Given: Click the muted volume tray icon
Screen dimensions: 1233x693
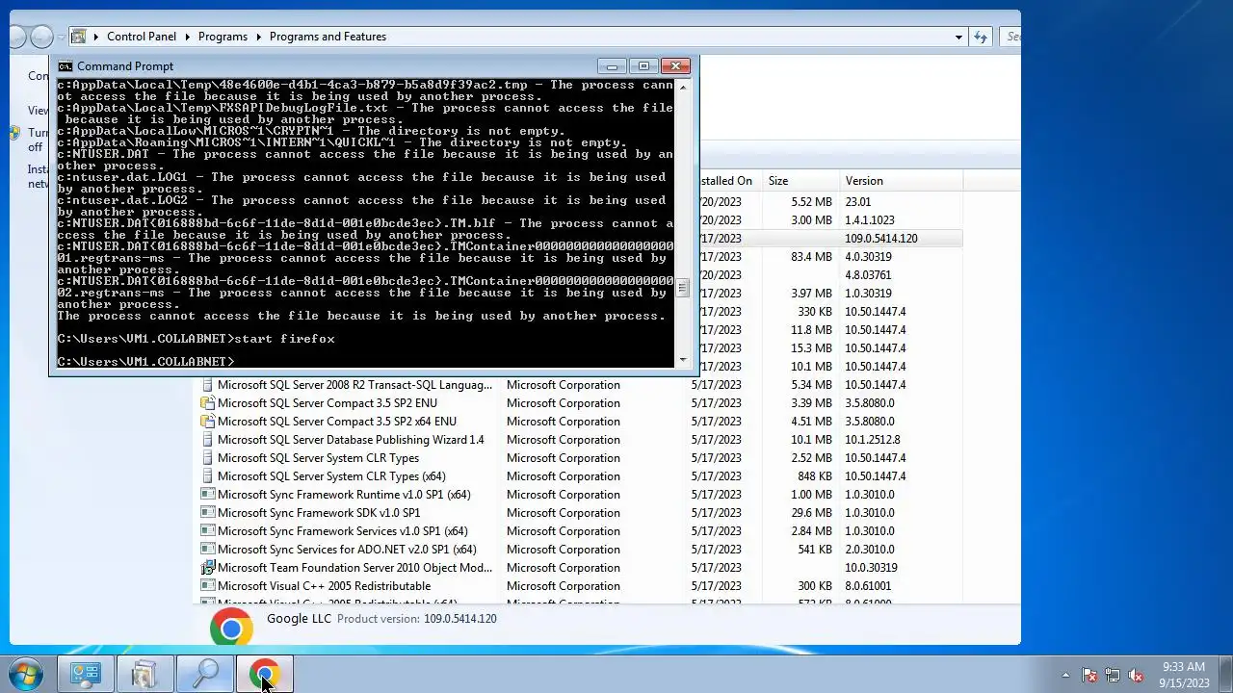Looking at the screenshot, I should click(1136, 676).
